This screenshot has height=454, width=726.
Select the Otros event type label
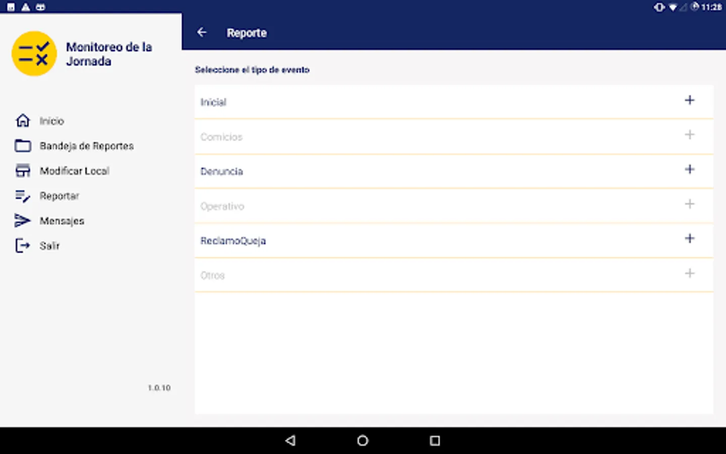(x=212, y=275)
